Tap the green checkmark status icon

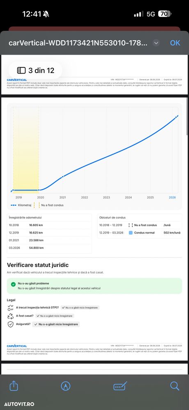[x=13, y=284]
